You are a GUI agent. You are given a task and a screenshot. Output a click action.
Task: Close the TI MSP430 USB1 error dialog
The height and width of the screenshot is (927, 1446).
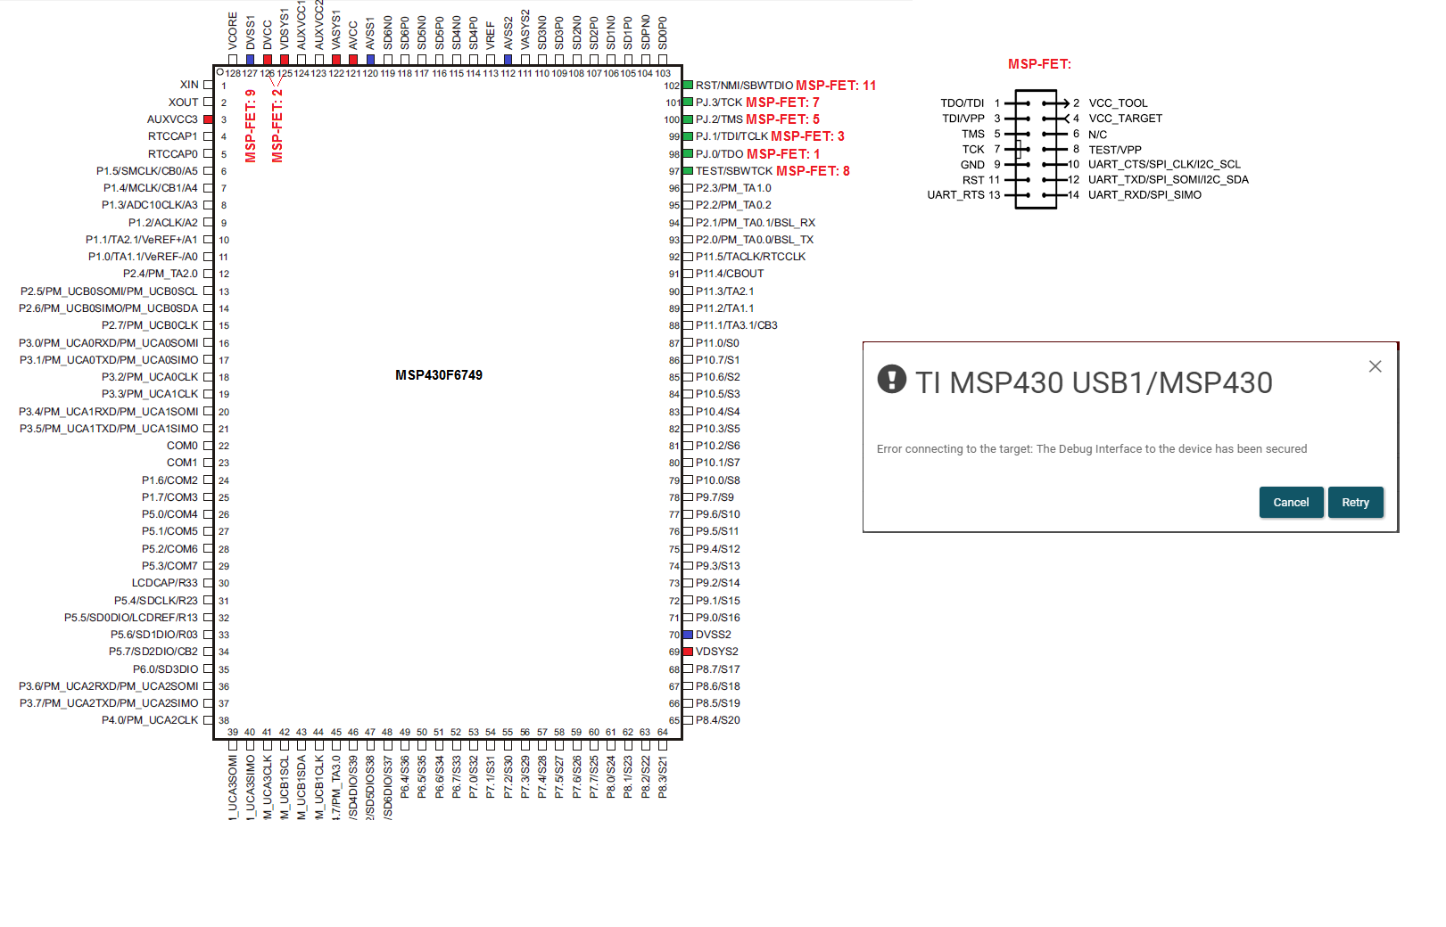(1375, 366)
